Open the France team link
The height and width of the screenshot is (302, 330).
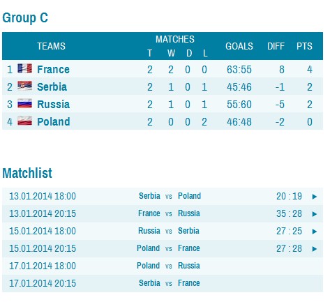click(x=53, y=70)
